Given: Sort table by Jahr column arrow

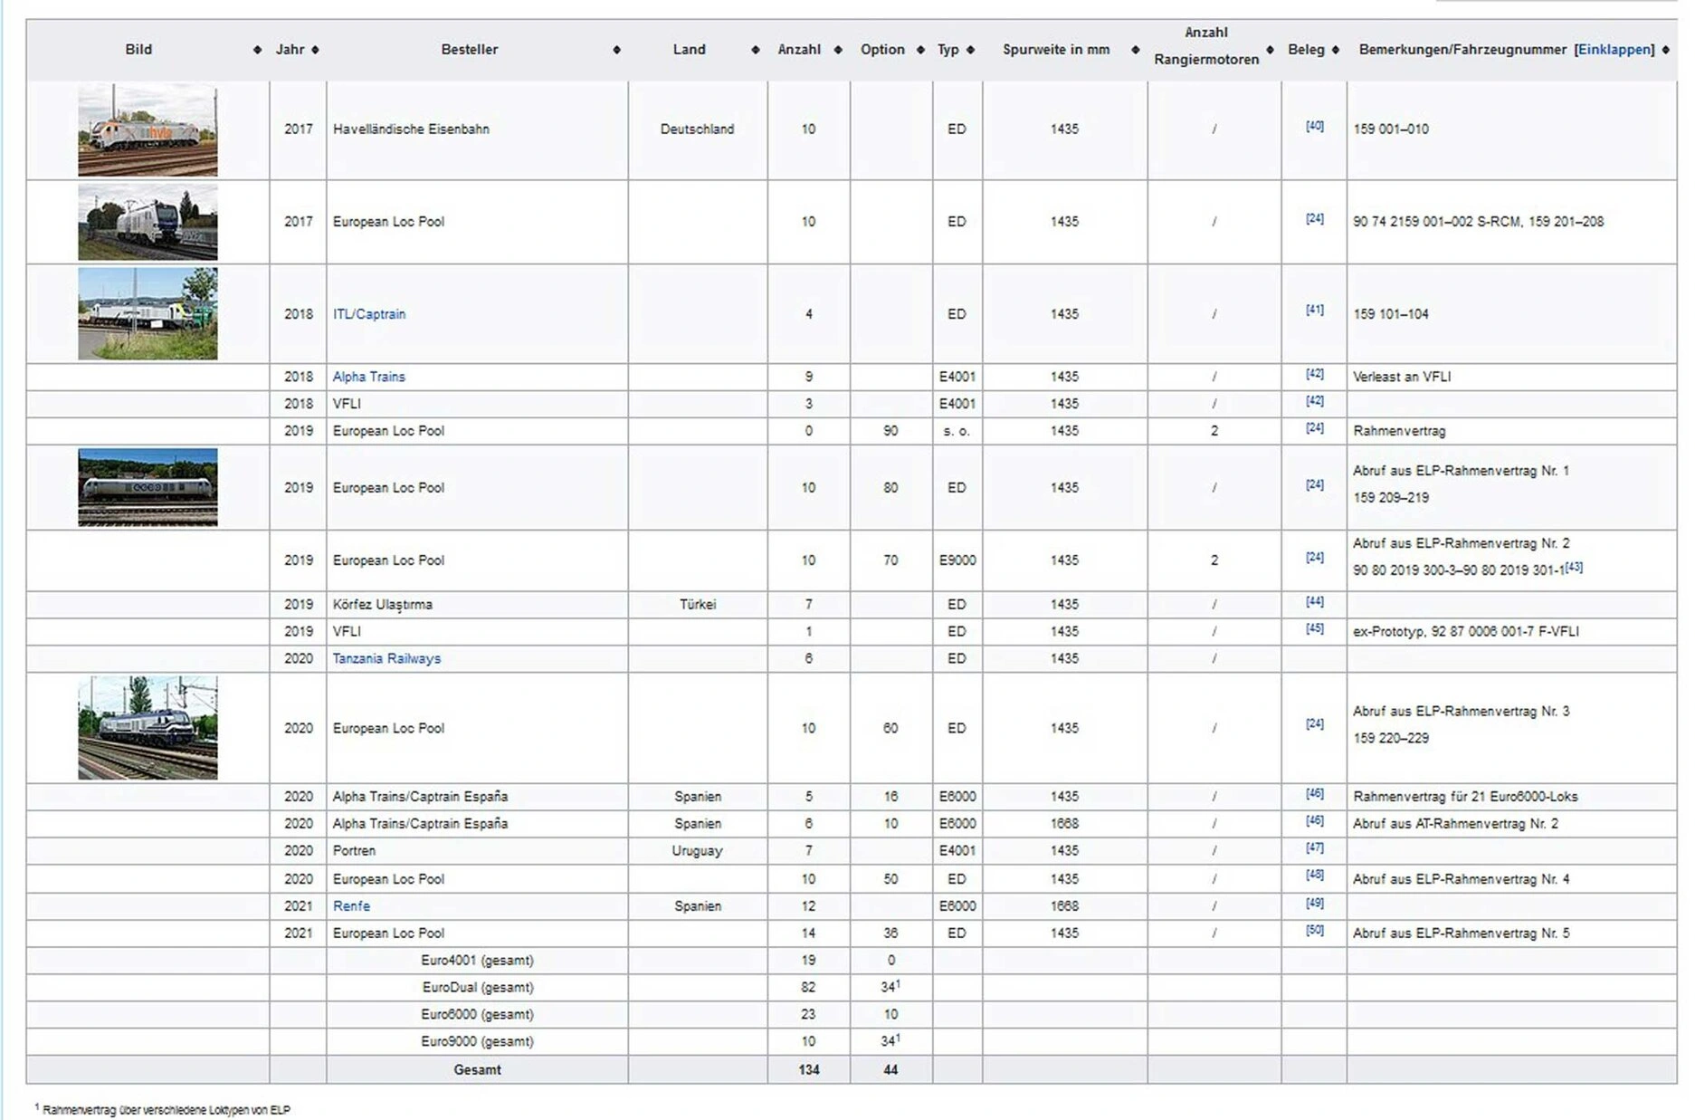Looking at the screenshot, I should tap(315, 50).
